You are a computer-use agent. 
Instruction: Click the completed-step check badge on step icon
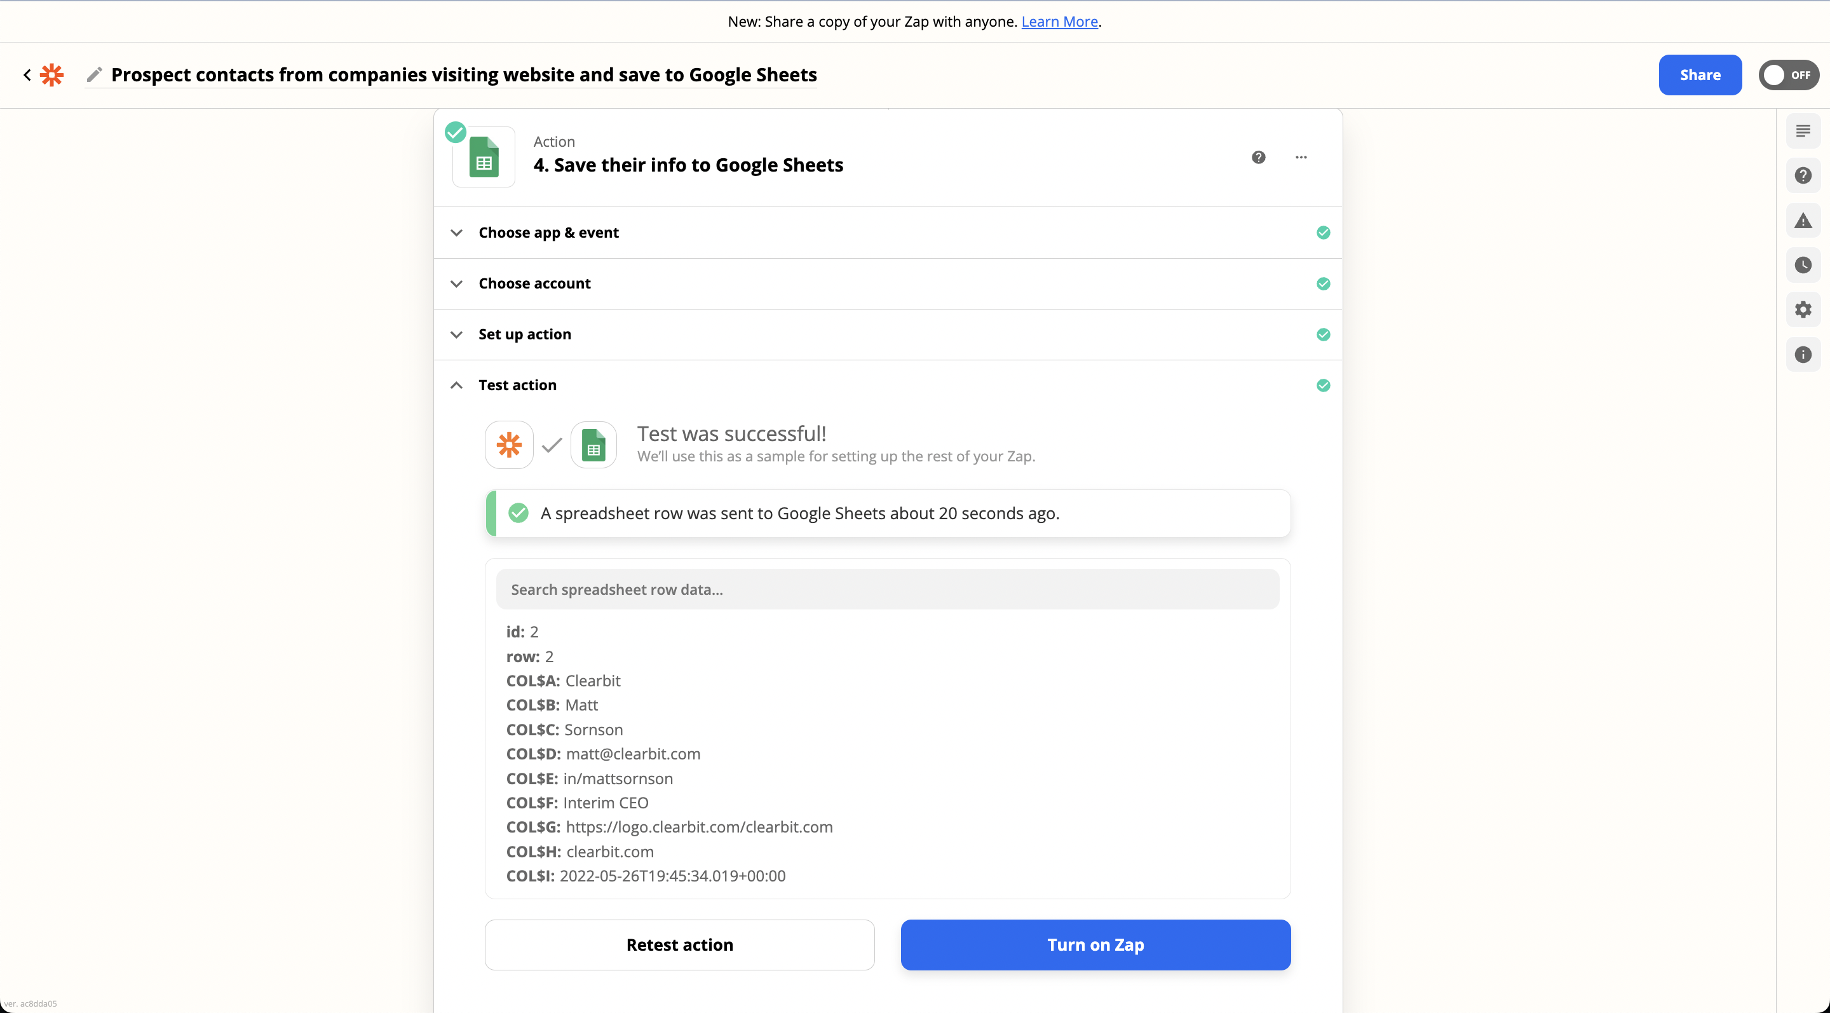point(456,132)
